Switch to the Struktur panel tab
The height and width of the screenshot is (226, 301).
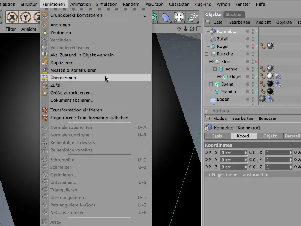234,14
